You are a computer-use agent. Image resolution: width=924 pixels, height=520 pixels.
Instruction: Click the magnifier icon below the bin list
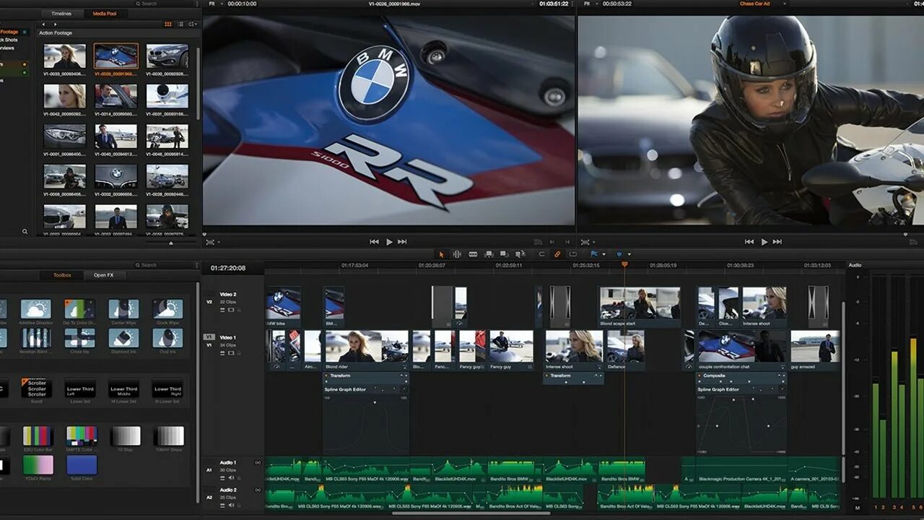[25, 232]
